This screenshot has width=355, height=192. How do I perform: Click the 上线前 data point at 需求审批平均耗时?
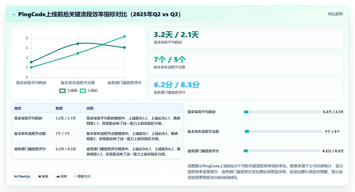coord(31,62)
